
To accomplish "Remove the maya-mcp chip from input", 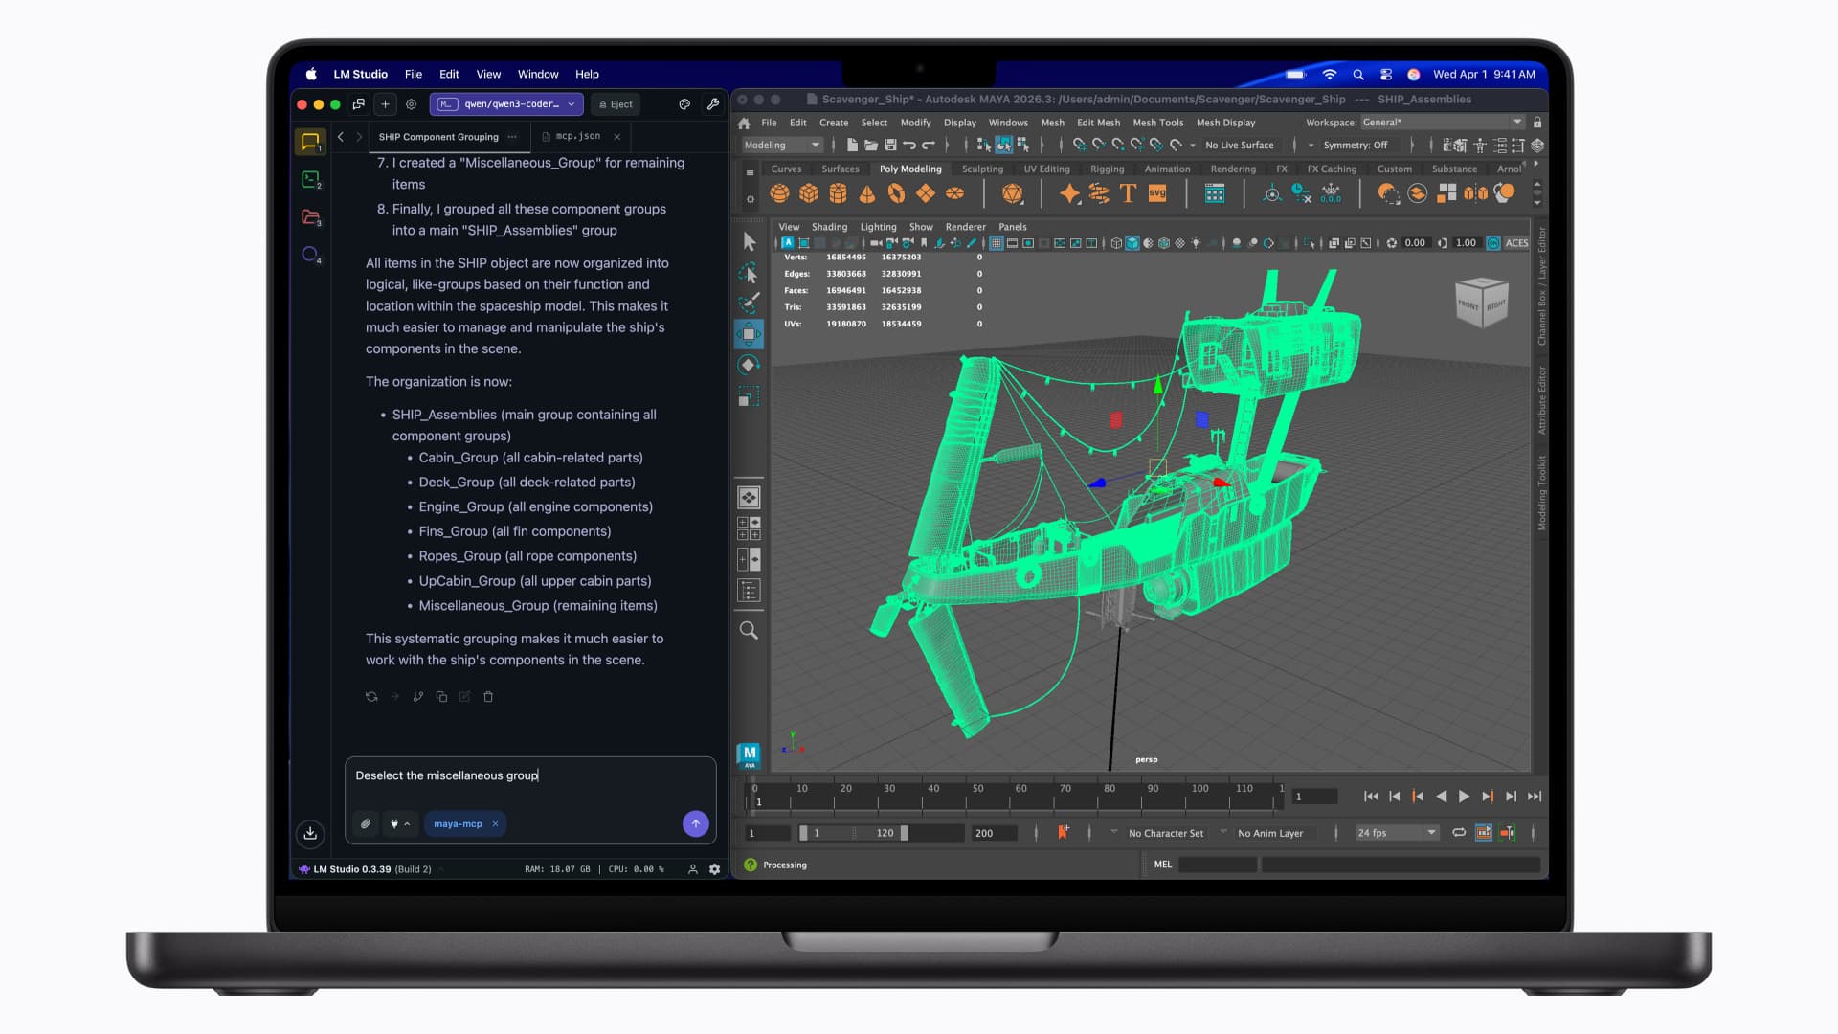I will [495, 823].
